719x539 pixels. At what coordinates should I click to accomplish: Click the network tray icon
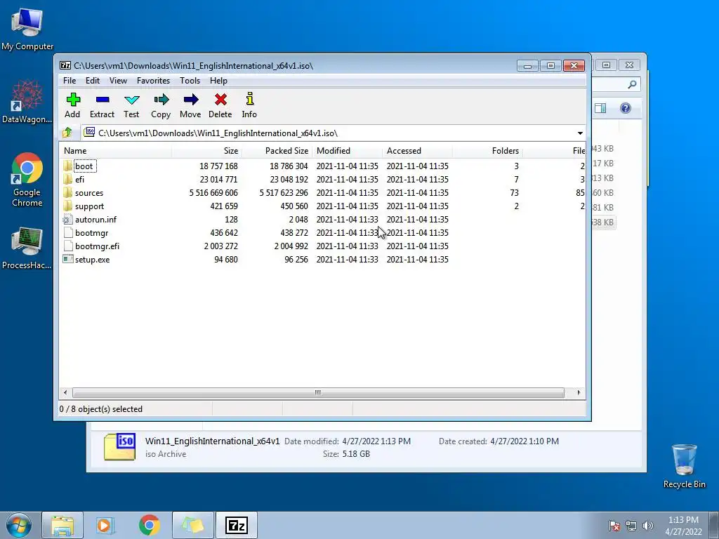[631, 526]
